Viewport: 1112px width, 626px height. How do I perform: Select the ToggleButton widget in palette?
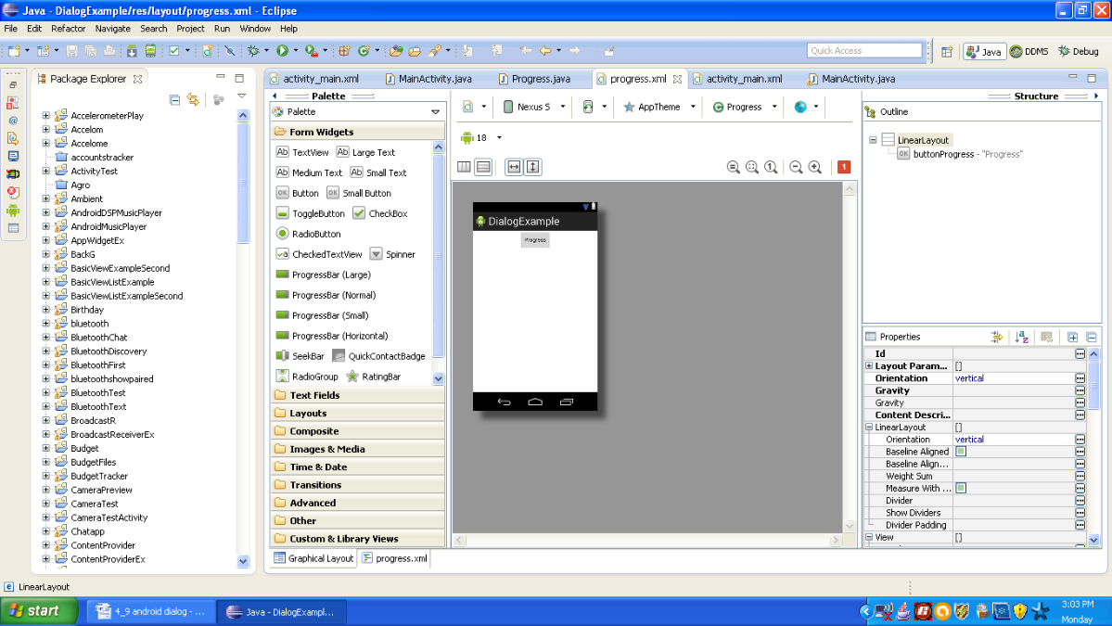[310, 213]
